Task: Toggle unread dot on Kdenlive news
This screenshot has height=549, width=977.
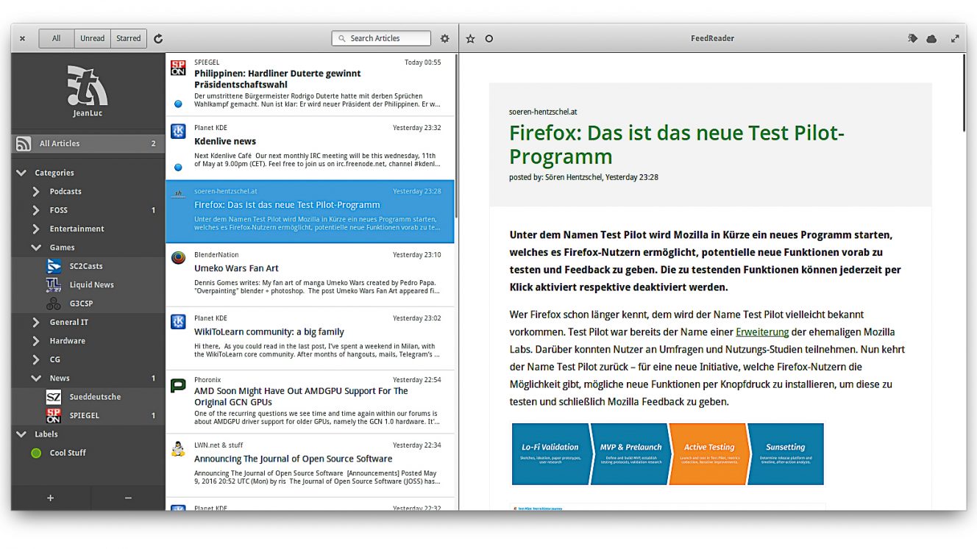Action: pos(178,168)
